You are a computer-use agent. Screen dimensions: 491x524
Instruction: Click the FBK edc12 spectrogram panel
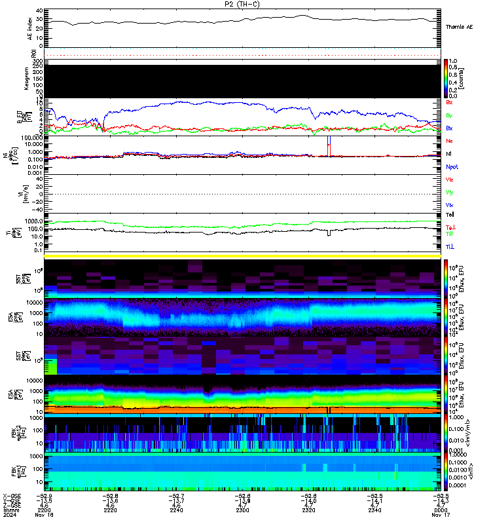click(242, 434)
